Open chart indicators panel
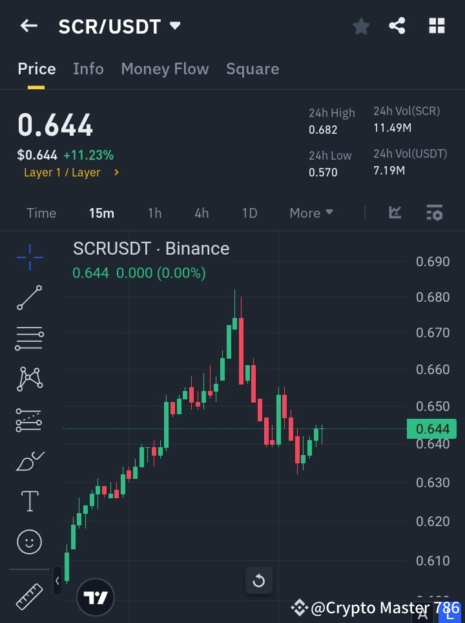The image size is (465, 623). point(394,212)
